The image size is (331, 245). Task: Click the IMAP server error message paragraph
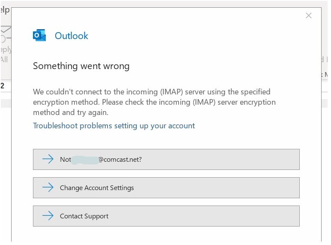[x=154, y=102]
